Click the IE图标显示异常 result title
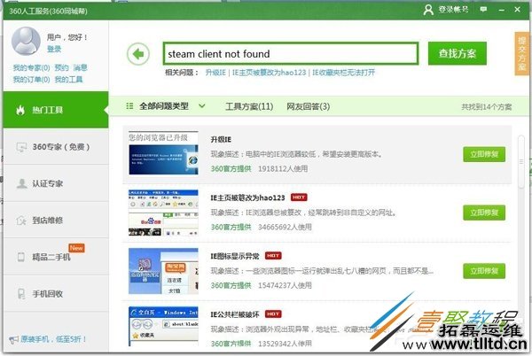The height and width of the screenshot is (356, 532). click(235, 256)
